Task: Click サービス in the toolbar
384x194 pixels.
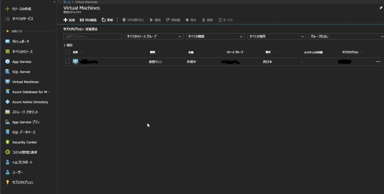Action: coord(225,20)
